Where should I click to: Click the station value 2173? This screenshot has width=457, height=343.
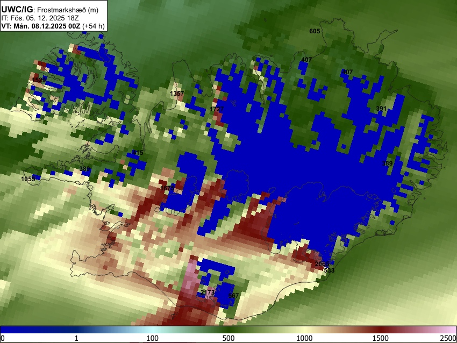[208, 292]
